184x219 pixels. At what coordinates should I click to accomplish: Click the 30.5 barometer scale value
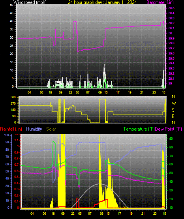[x=171, y=8]
